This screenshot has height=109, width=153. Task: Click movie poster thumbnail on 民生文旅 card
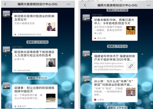tap(131, 30)
